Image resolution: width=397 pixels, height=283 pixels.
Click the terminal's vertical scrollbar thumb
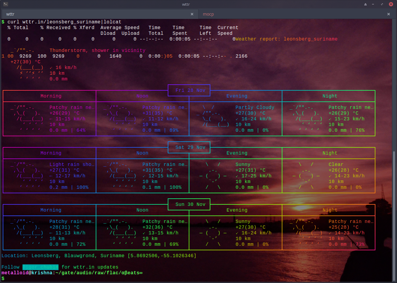click(x=394, y=215)
